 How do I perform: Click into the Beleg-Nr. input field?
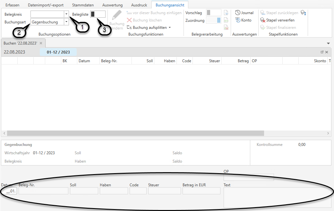(43, 191)
